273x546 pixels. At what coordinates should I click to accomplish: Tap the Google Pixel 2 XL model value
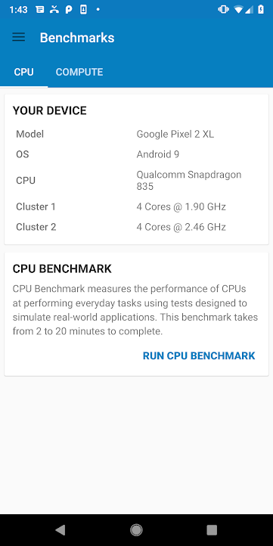[x=175, y=134]
